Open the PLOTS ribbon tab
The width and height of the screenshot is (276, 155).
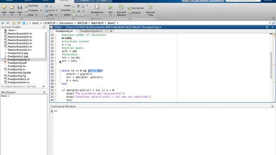(28, 1)
